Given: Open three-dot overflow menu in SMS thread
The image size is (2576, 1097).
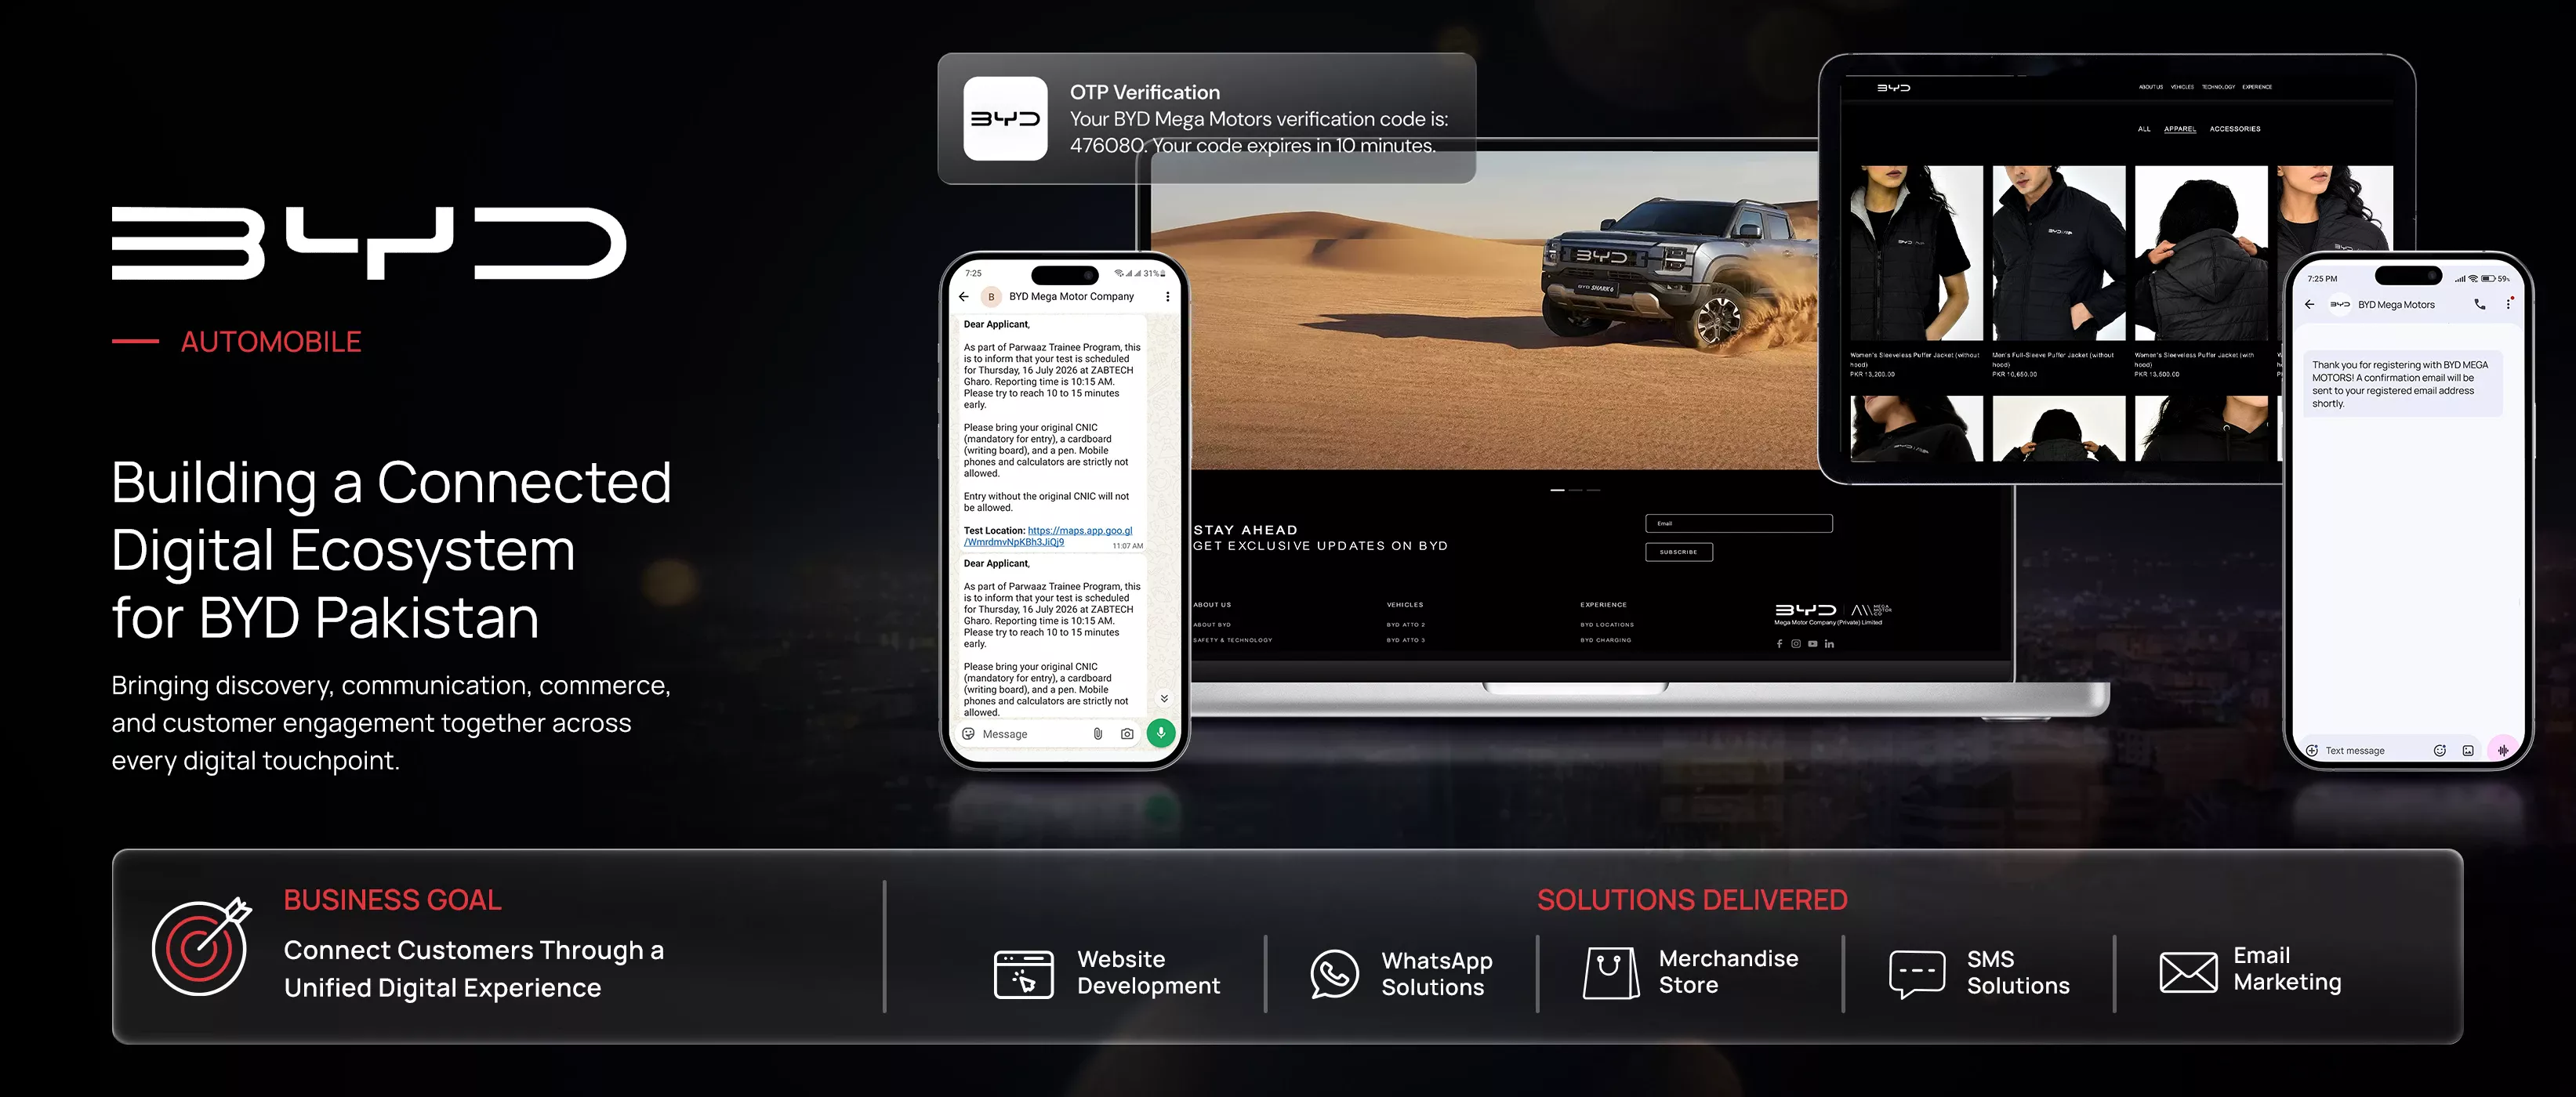Looking at the screenshot, I should click(2508, 304).
